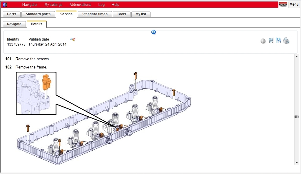Image resolution: width=301 pixels, height=174 pixels.
Task: Click step text 'Remove the screws.'
Action: coord(33,59)
